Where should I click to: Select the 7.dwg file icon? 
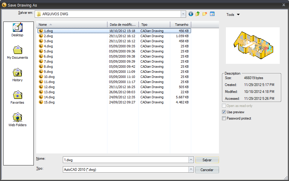(41, 61)
